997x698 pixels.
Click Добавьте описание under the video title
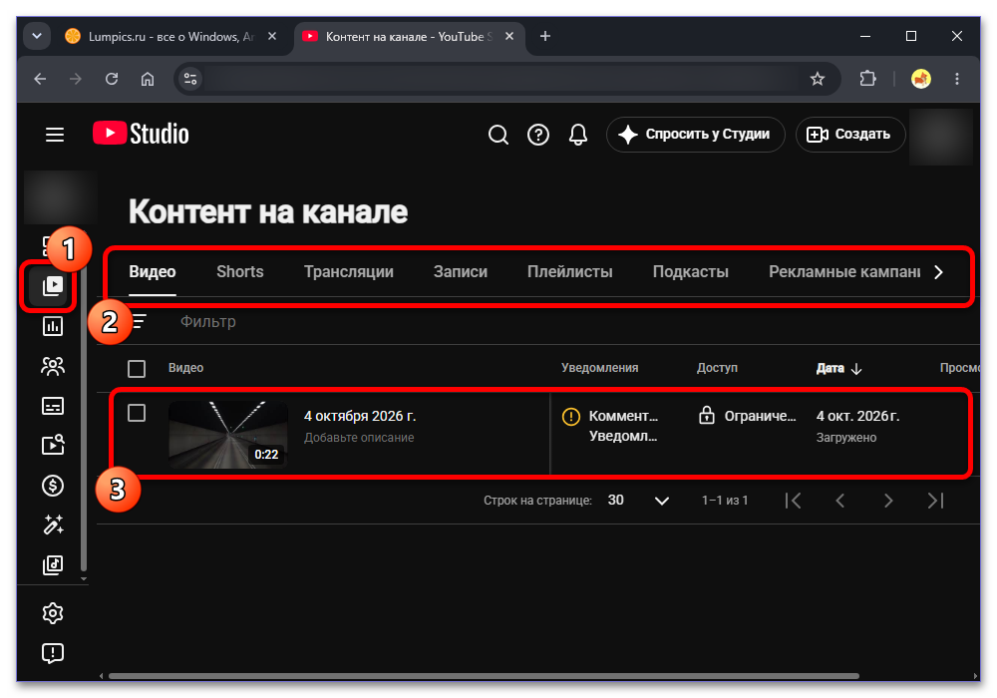point(359,438)
